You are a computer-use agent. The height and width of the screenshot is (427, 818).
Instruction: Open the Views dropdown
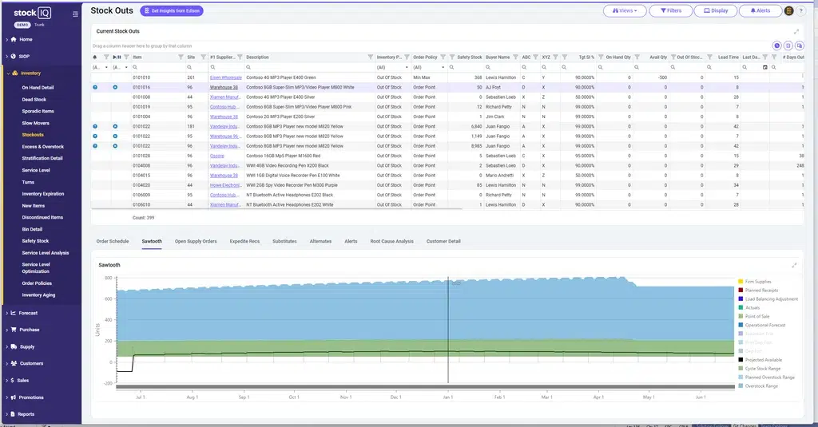[625, 10]
